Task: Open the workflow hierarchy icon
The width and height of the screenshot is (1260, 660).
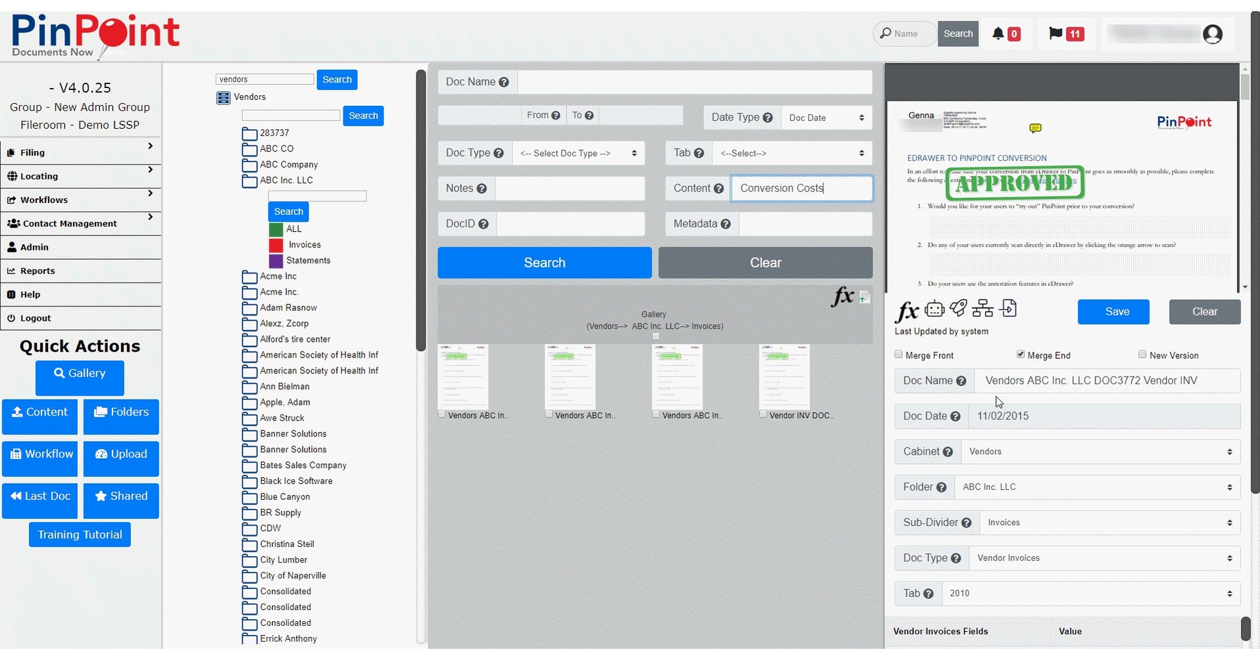Action: pos(982,308)
